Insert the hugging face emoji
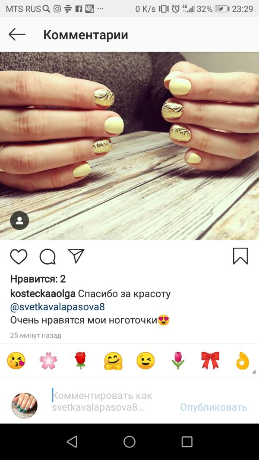Viewport: 259px width, 460px height. click(x=113, y=361)
